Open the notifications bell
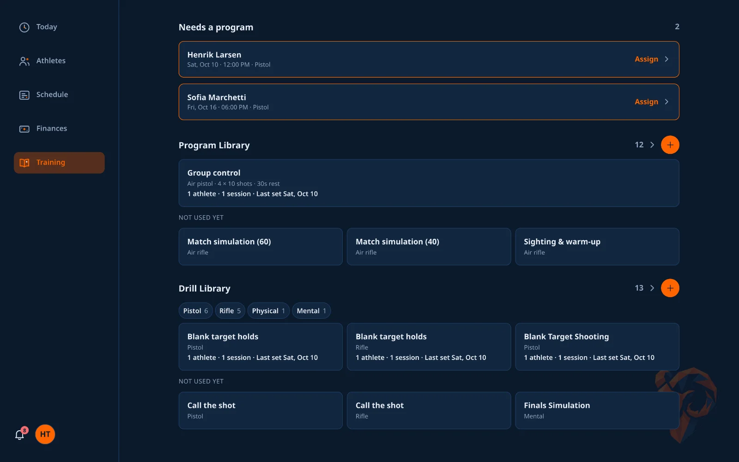739x462 pixels. click(19, 435)
